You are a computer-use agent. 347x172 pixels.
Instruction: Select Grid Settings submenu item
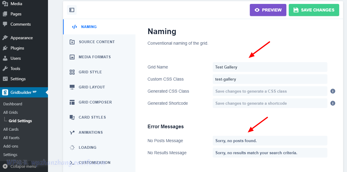coord(20,121)
